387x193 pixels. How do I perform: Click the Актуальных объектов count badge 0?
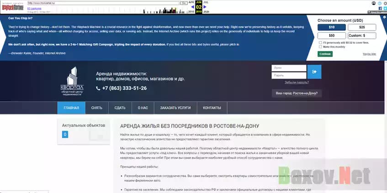(65, 134)
